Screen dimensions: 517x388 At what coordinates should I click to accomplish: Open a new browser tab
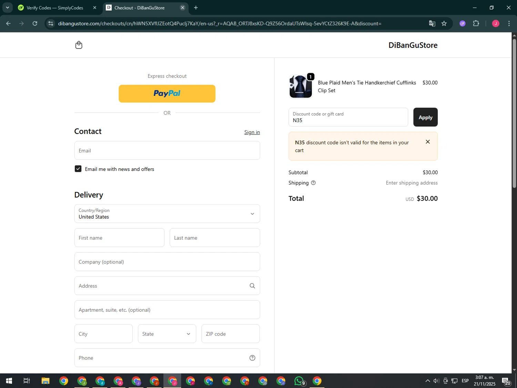pos(196,8)
